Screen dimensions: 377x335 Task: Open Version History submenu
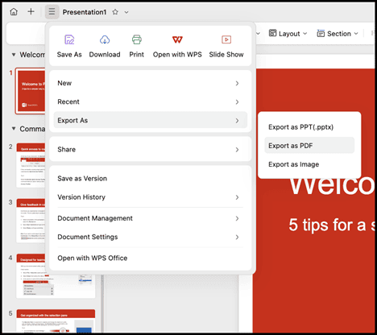coord(151,197)
